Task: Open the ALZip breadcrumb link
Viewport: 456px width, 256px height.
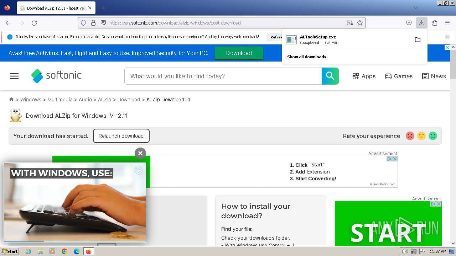Action: [105, 100]
